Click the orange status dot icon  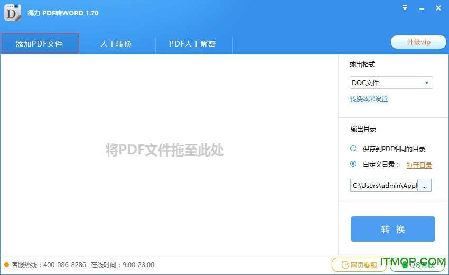6,264
